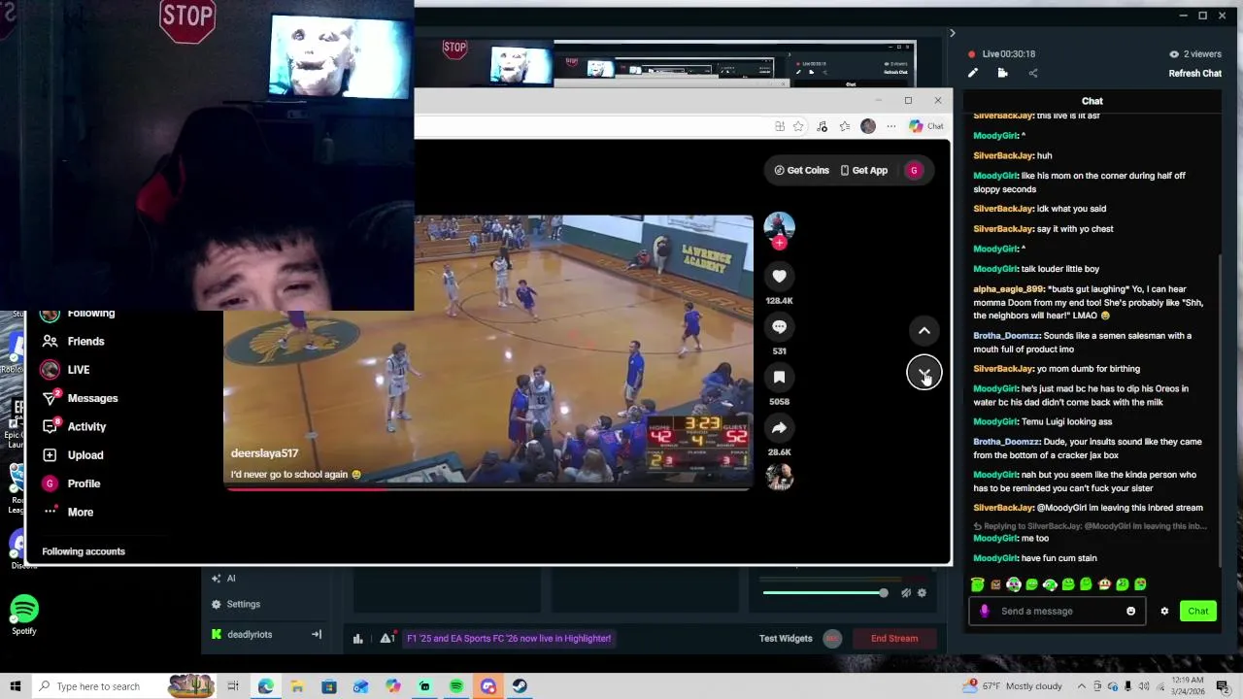
Task: Open TikTok profile avatar in header
Action: [914, 170]
